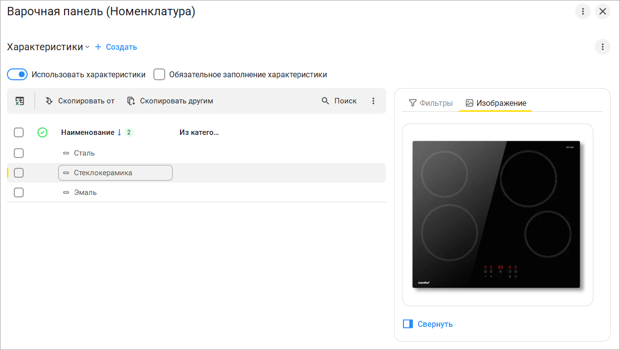Click the Создать button
The image size is (620, 350).
pyautogui.click(x=116, y=47)
